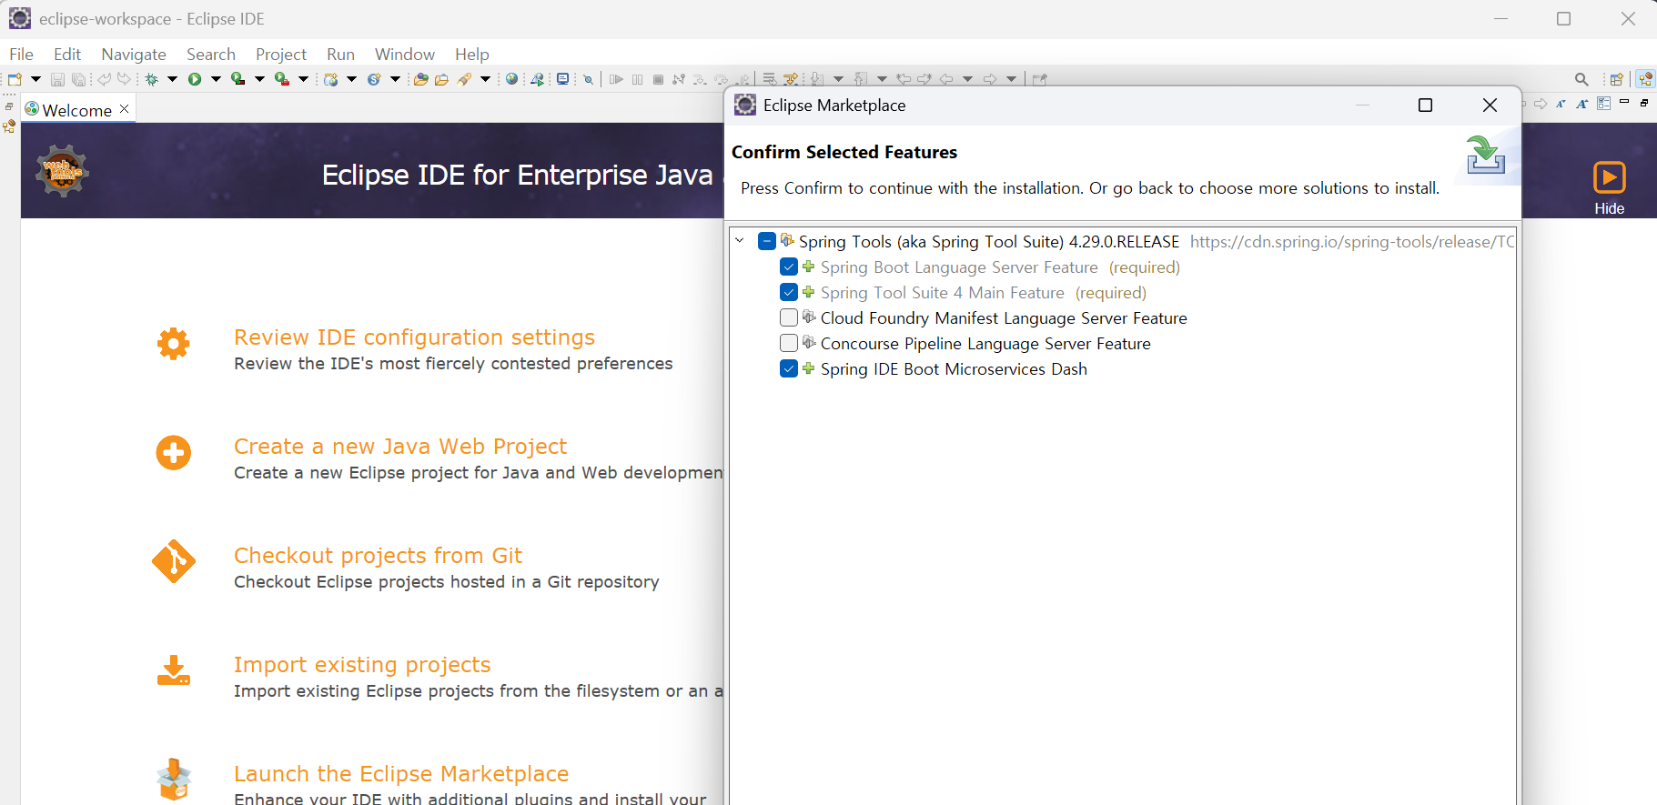This screenshot has width=1657, height=805.
Task: Click the Open Perspective icon
Action: [x=1617, y=79]
